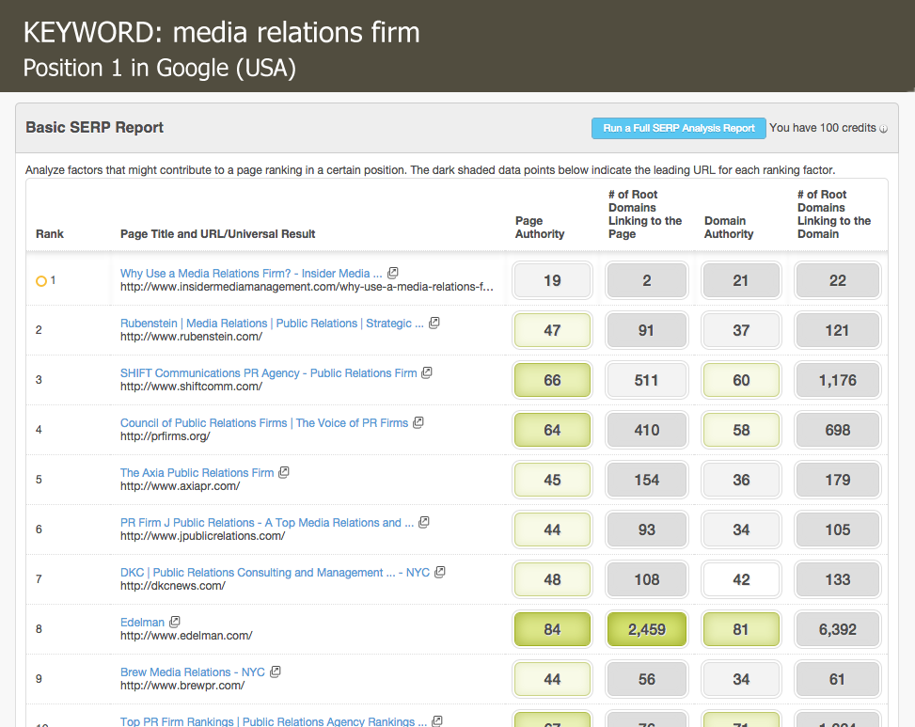Open Council of Public Relations Firms link
Viewport: 915px width, 727px height.
pos(264,423)
